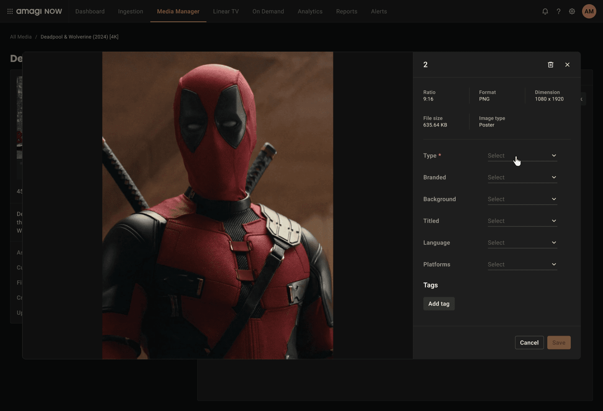This screenshot has height=411, width=603.
Task: Click the Poster image type value
Action: [x=487, y=125]
